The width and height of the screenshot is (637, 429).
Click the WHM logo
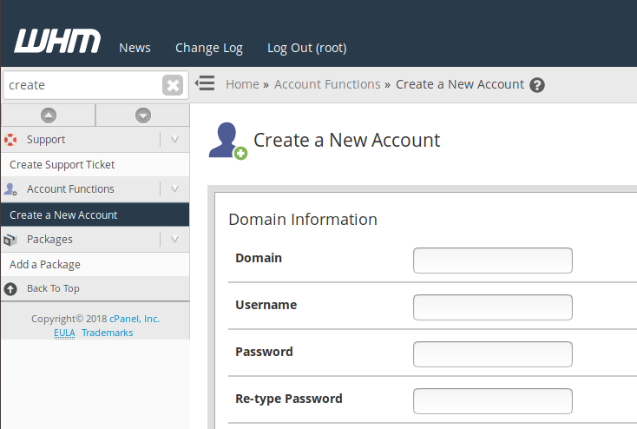coord(57,42)
